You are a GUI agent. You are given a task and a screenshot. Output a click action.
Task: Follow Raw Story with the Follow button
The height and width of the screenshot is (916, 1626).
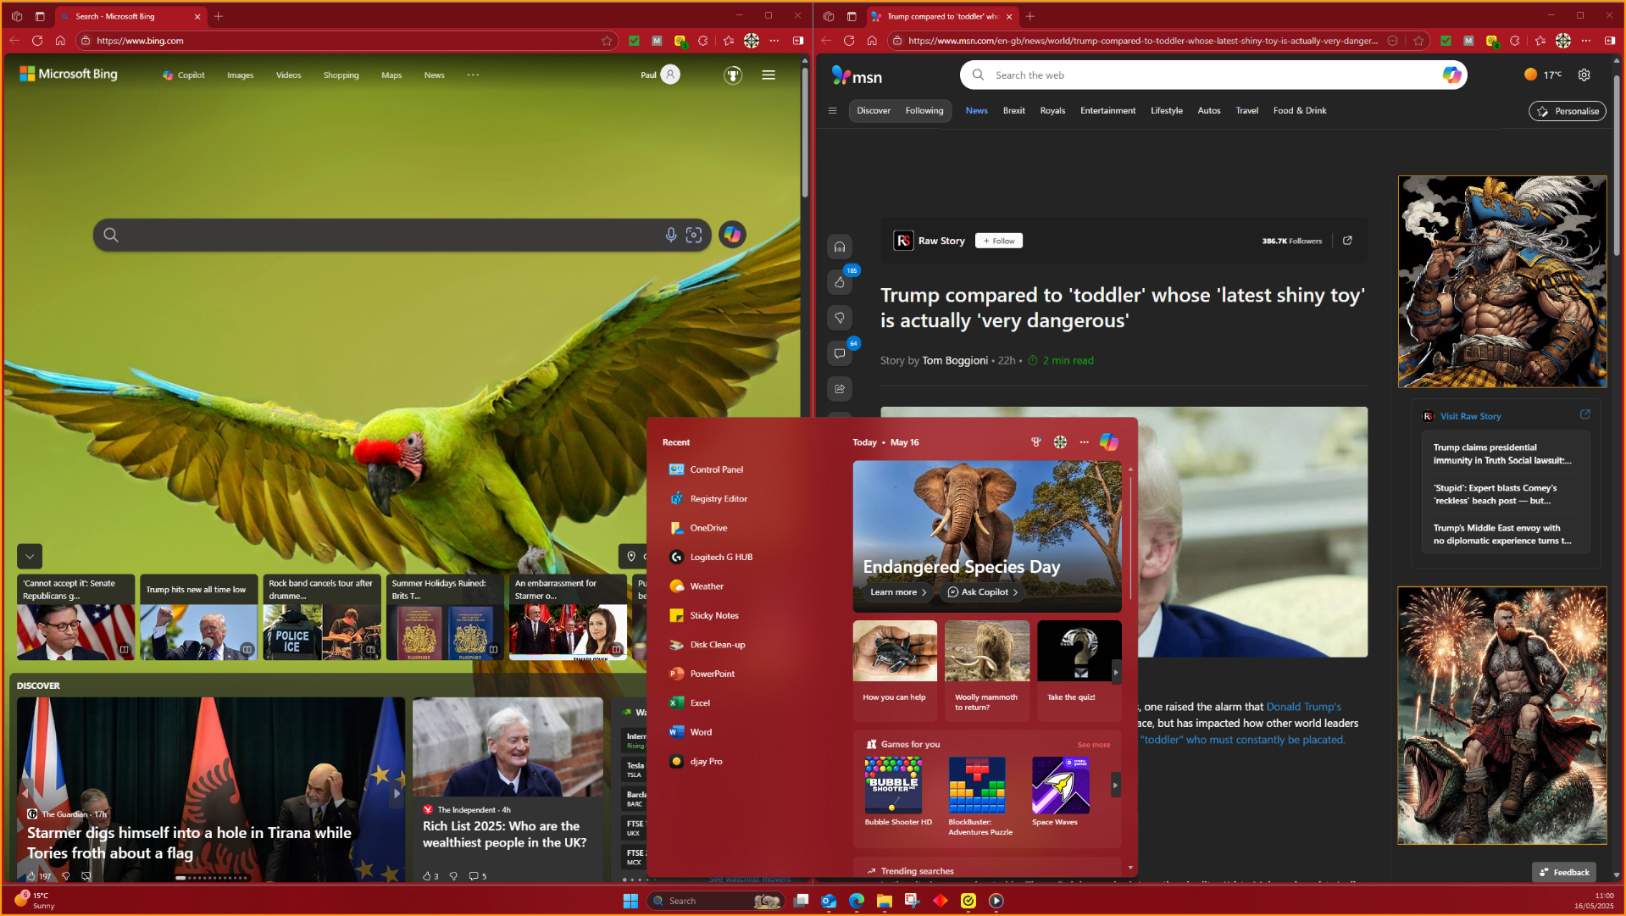pos(999,241)
